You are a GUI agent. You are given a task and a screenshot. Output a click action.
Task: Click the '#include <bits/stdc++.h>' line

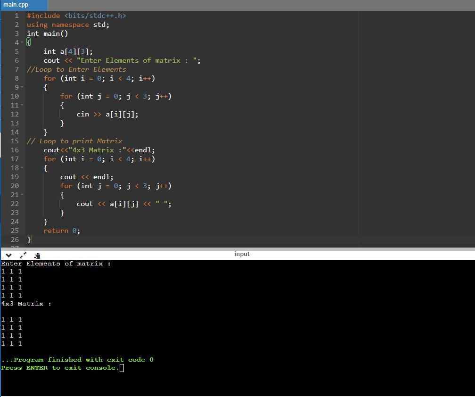(76, 16)
